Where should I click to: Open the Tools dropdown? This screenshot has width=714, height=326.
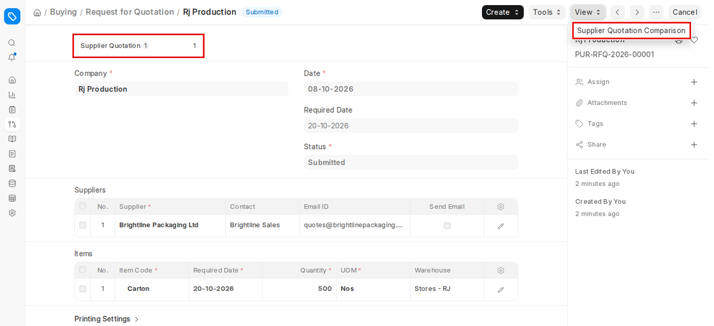tap(547, 12)
